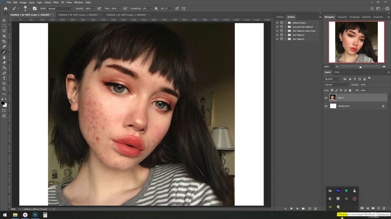391x219 pixels.
Task: Select the Crop tool
Action: [4, 41]
